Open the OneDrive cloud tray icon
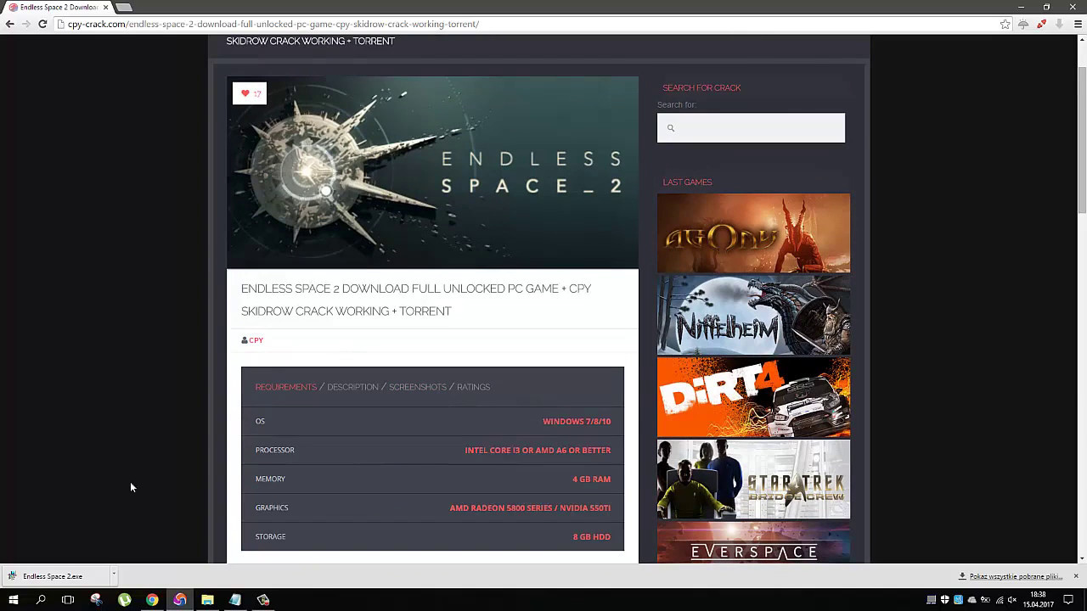Screen dimensions: 1087x611 pos(972,600)
